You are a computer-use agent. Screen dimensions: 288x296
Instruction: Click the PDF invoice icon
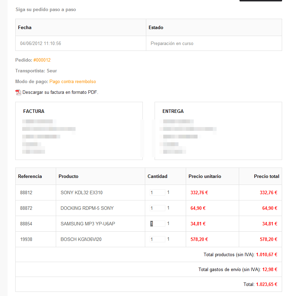coord(18,92)
